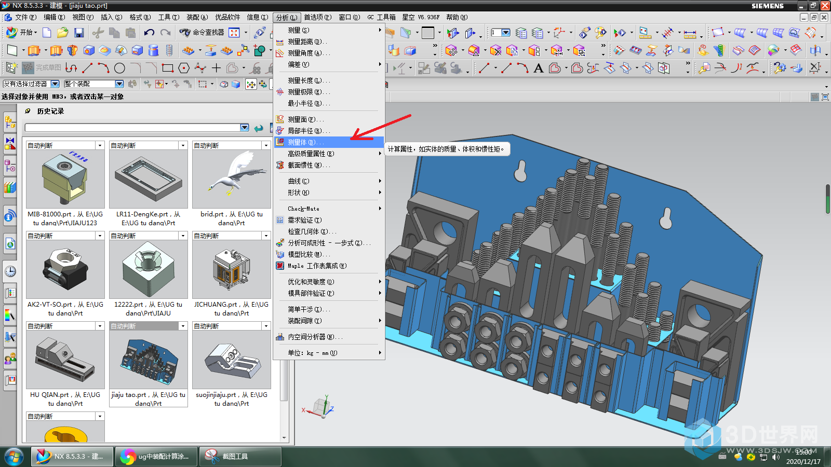Click the system tray volume speaker icon
831x467 pixels.
click(776, 457)
